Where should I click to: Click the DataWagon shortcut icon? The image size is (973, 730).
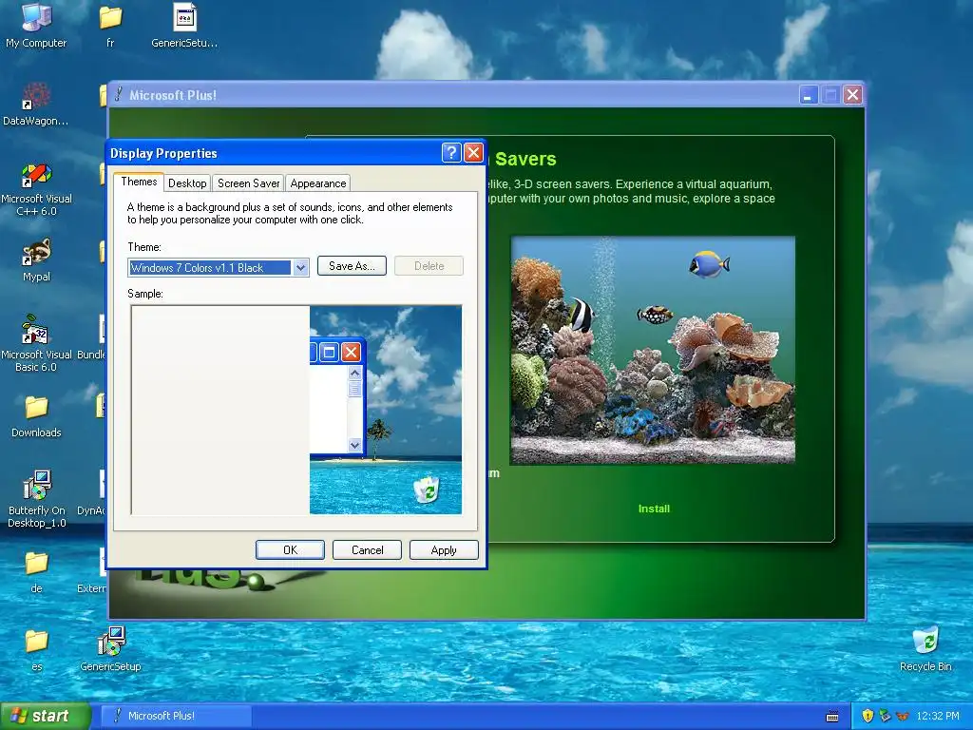point(36,104)
